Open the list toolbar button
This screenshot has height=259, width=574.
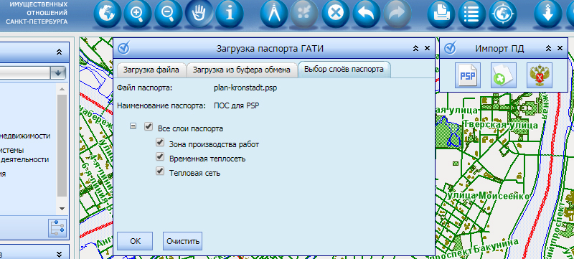click(472, 14)
